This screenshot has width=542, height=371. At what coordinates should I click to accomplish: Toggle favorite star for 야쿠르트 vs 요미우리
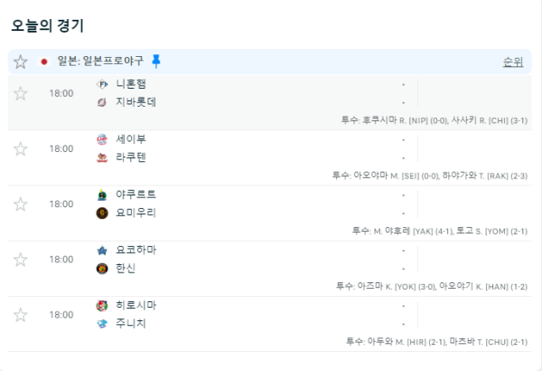(x=21, y=205)
